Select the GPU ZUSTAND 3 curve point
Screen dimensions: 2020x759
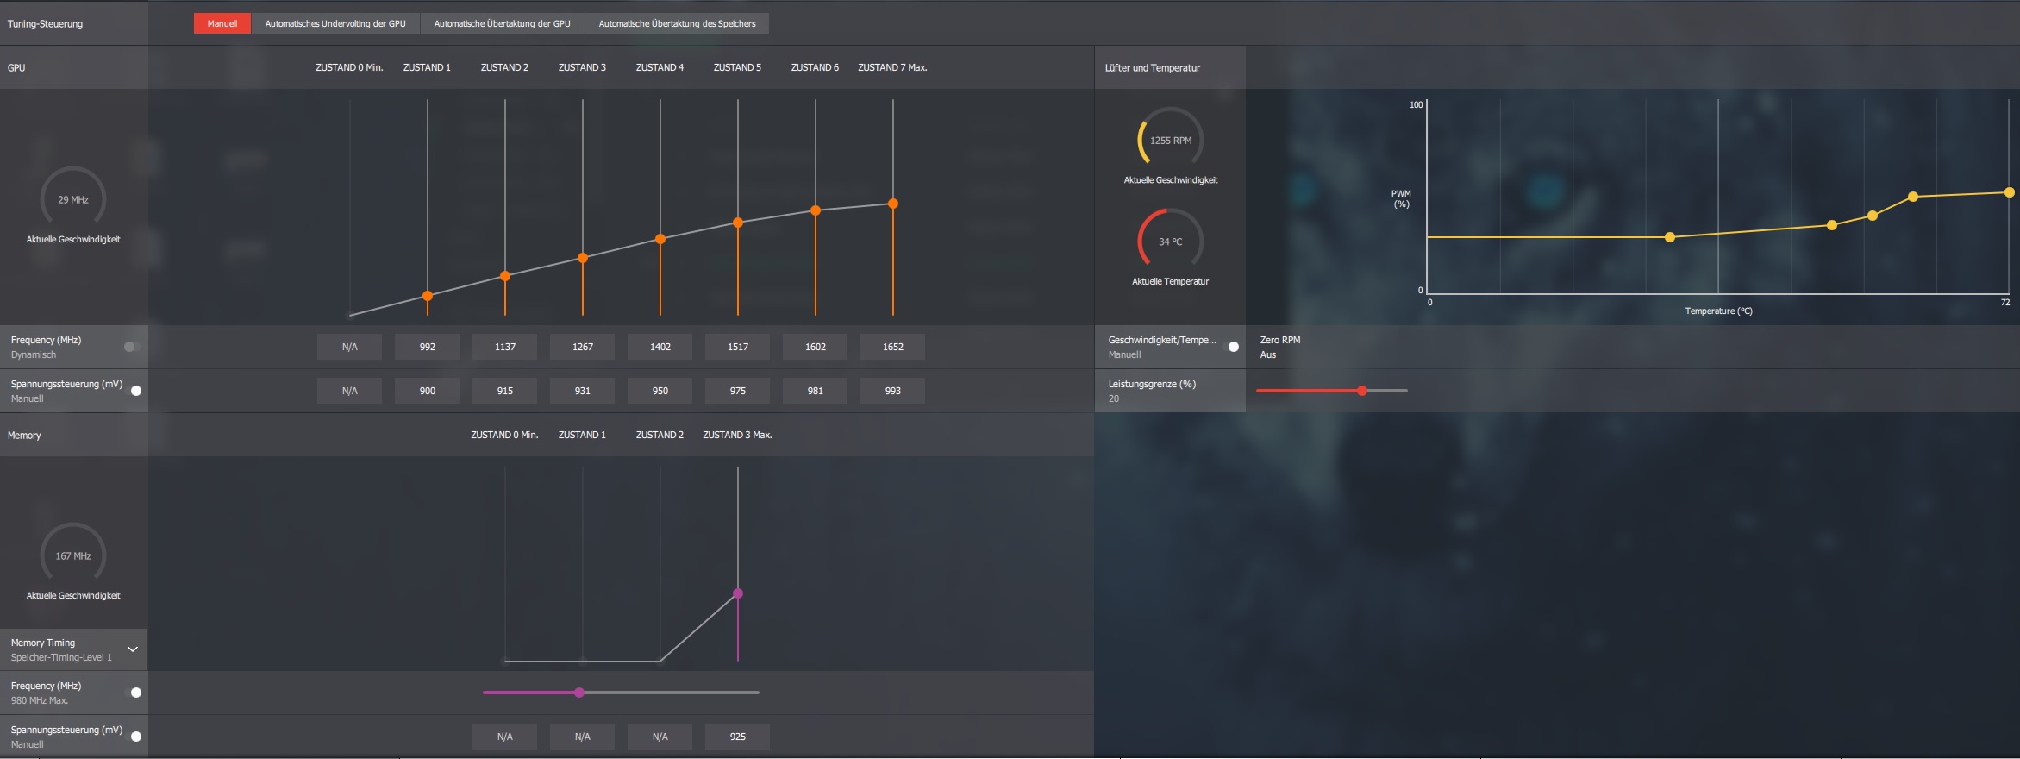point(583,258)
